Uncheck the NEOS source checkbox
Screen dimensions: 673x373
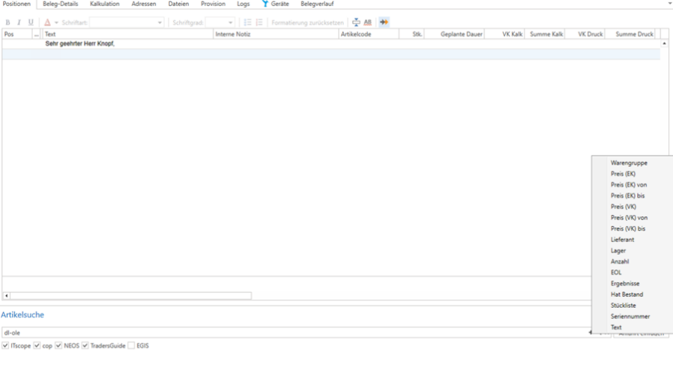[x=58, y=345]
